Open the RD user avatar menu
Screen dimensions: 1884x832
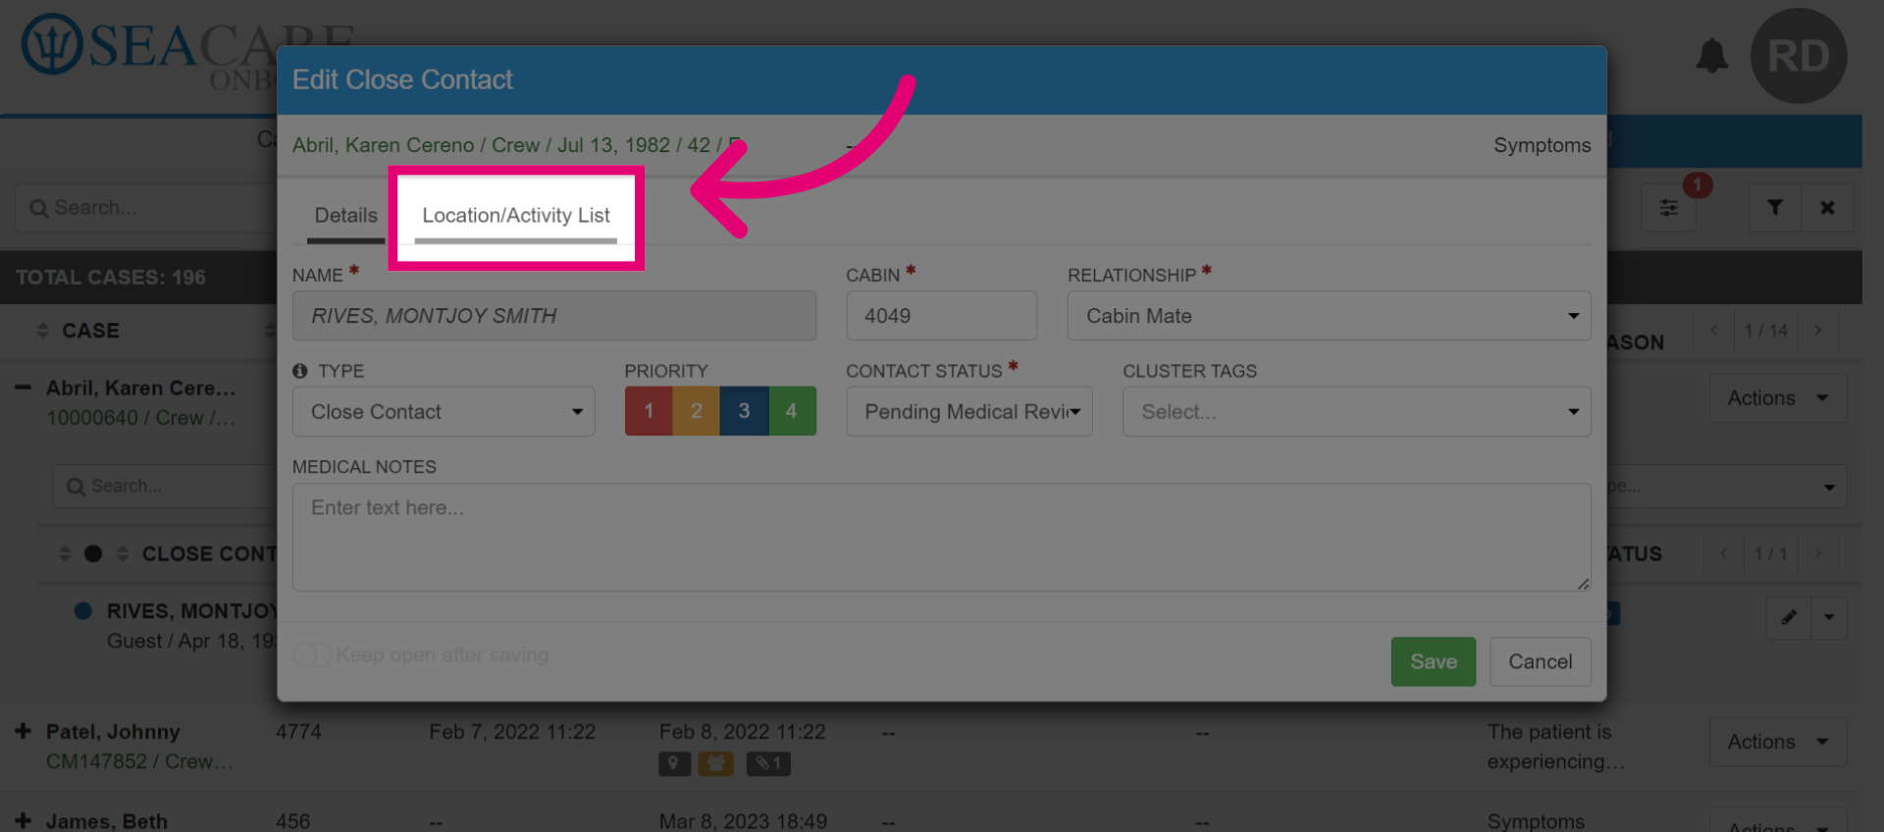pos(1799,56)
